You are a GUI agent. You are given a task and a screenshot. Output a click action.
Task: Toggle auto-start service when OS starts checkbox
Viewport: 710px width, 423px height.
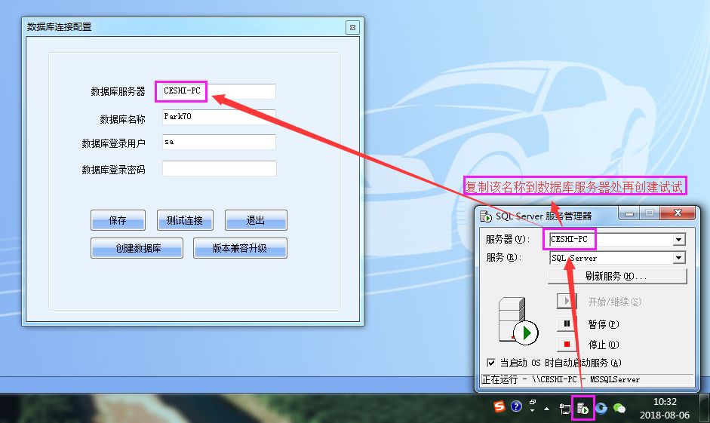(491, 363)
